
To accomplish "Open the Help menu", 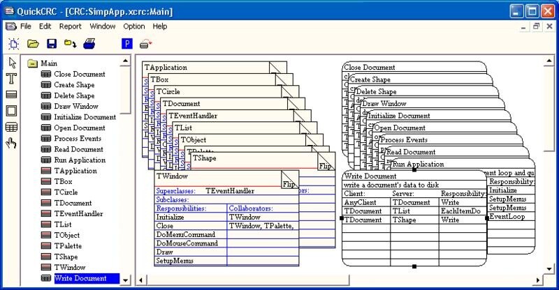I will tap(160, 26).
